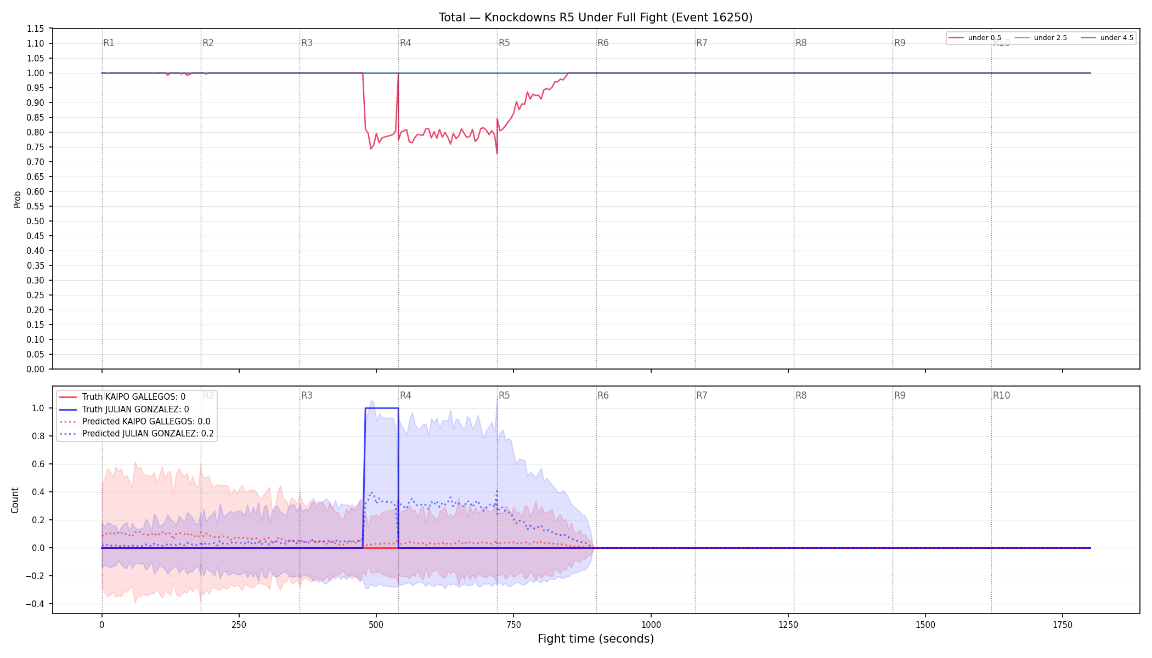
Task: Click the R7 round label in the probability chart
Action: pos(702,43)
